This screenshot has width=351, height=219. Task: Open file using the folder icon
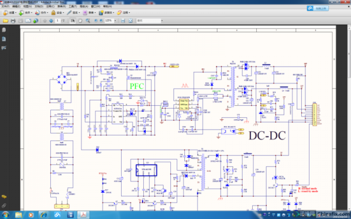[x=5, y=21]
